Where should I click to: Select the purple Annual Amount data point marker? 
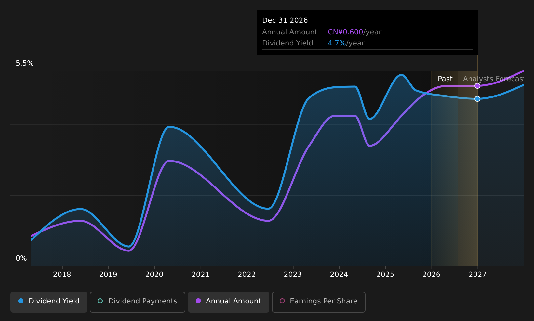pos(477,86)
